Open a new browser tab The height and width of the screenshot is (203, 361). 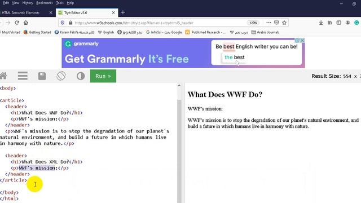click(123, 12)
